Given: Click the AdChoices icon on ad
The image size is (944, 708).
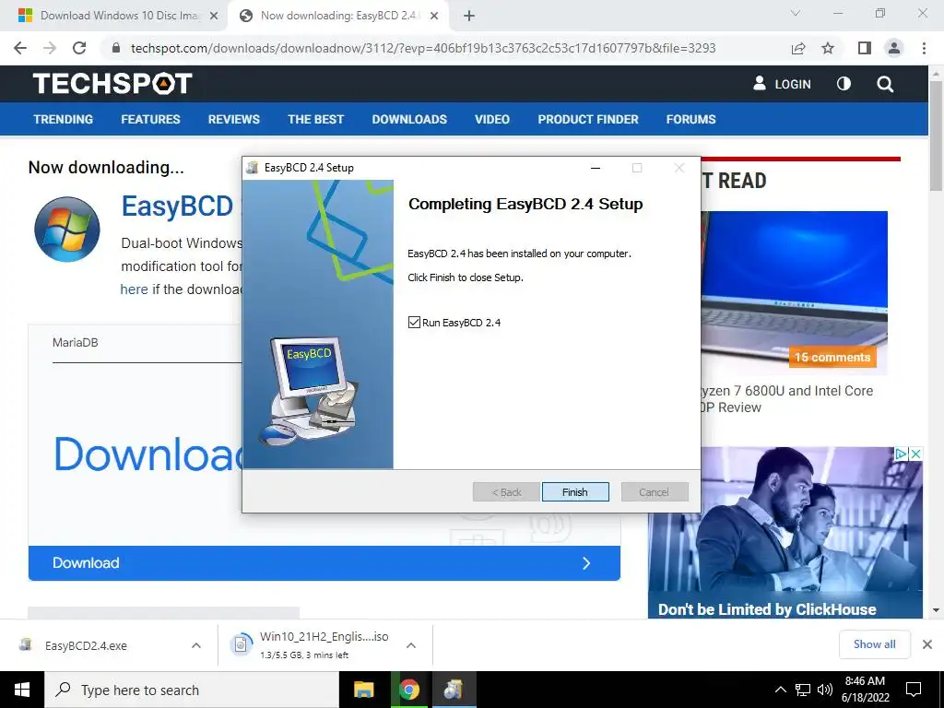Looking at the screenshot, I should [901, 454].
